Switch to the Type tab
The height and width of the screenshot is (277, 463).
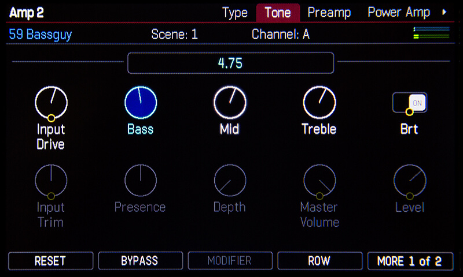coord(235,13)
